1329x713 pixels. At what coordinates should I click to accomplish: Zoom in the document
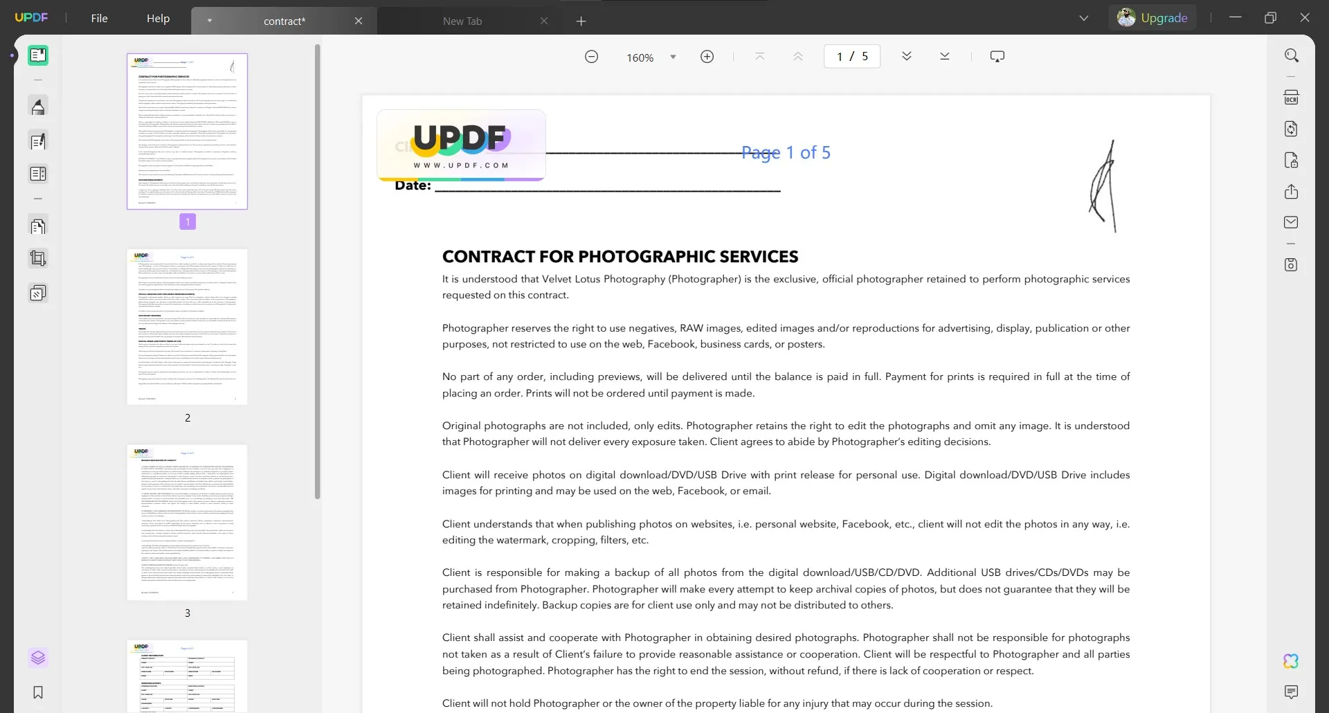click(707, 57)
